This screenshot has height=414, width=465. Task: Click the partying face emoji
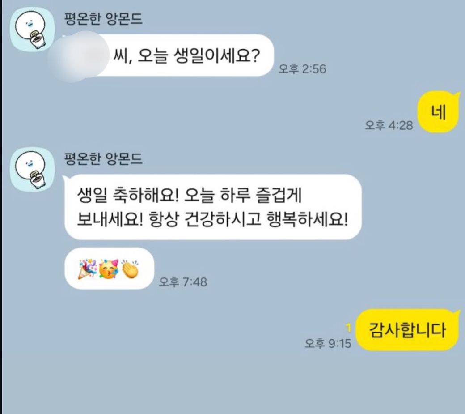109,269
